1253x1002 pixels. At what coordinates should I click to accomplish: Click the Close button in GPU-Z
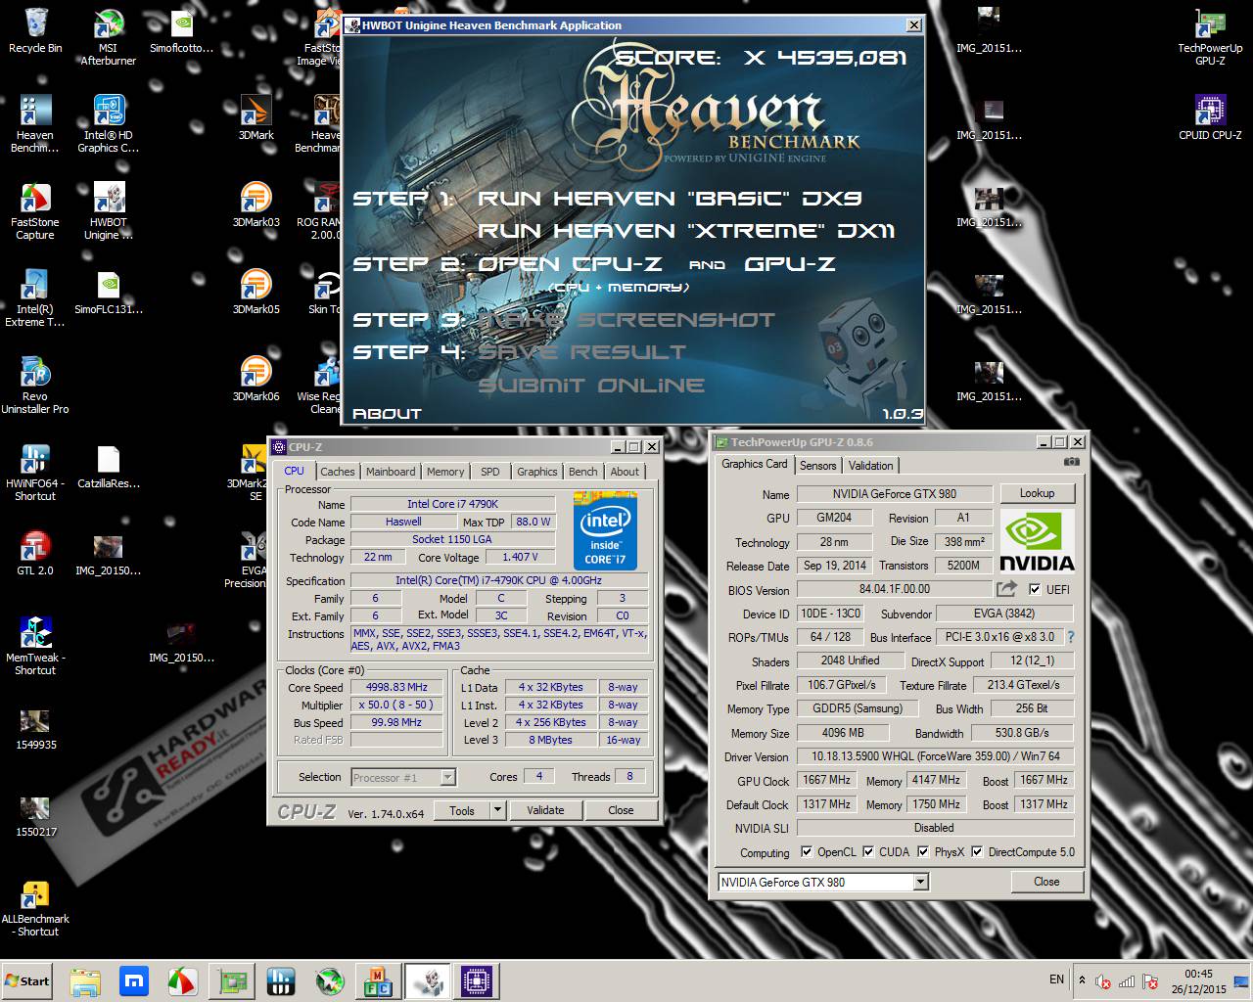tap(1046, 882)
